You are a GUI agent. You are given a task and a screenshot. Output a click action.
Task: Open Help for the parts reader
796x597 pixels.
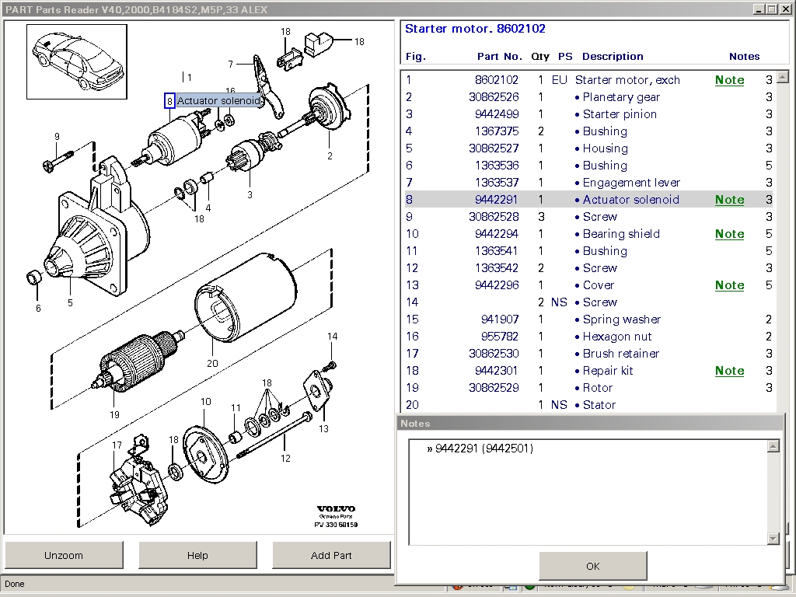click(x=197, y=555)
